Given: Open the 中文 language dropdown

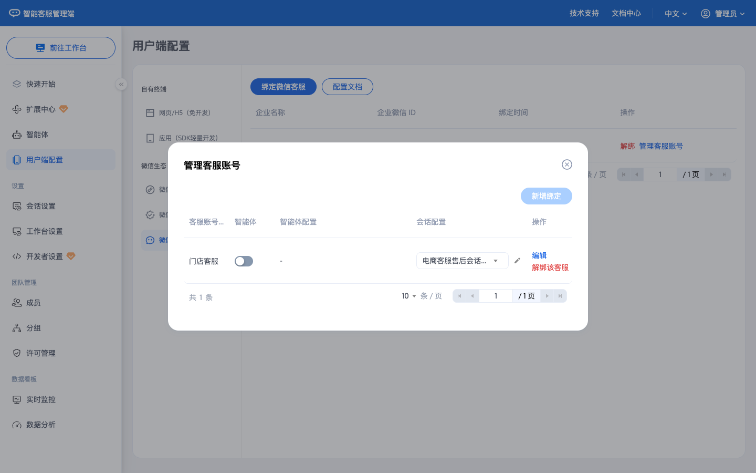Looking at the screenshot, I should coord(676,14).
